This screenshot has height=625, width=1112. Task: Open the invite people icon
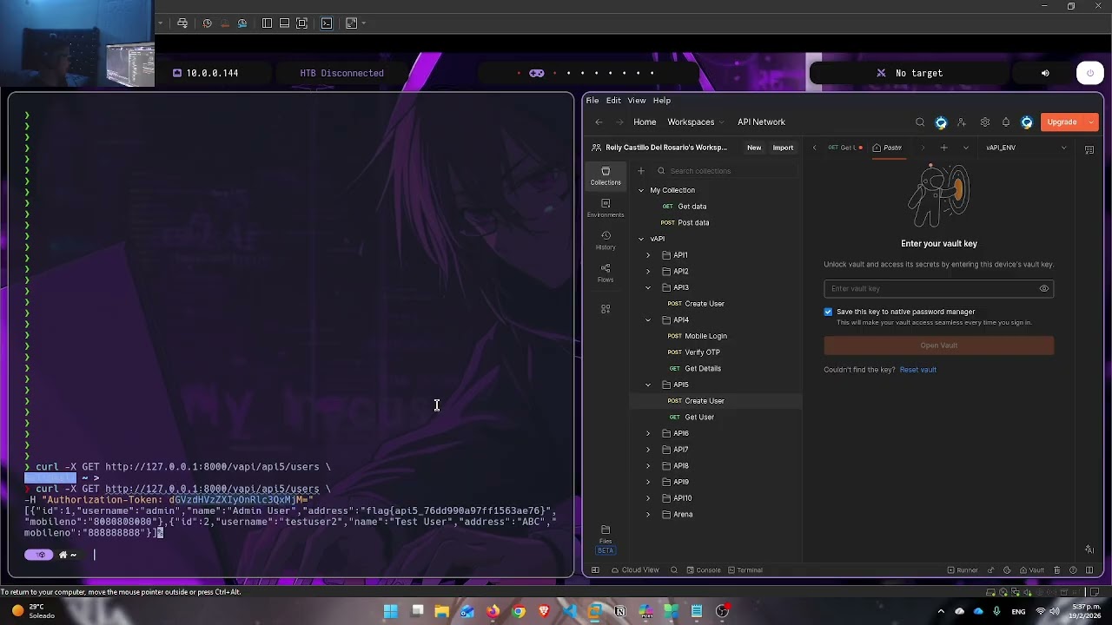pos(962,122)
